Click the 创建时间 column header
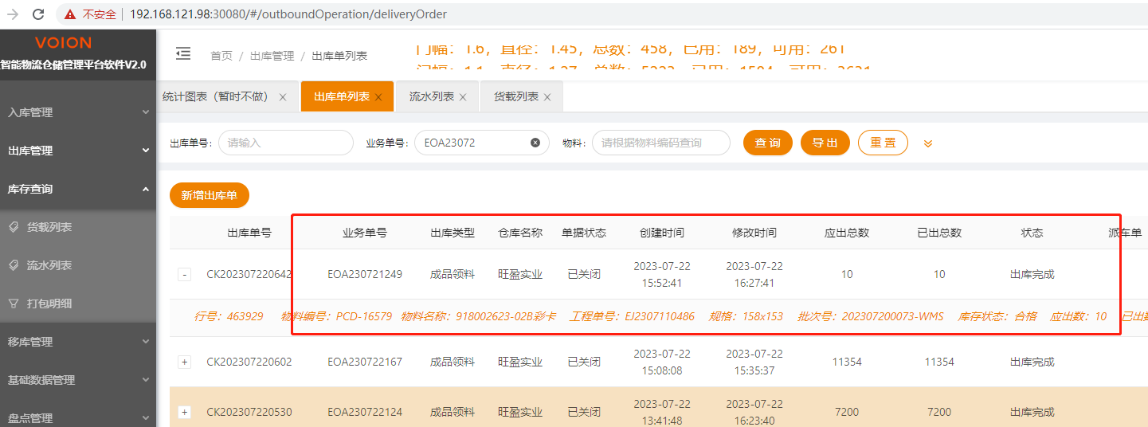 tap(662, 233)
